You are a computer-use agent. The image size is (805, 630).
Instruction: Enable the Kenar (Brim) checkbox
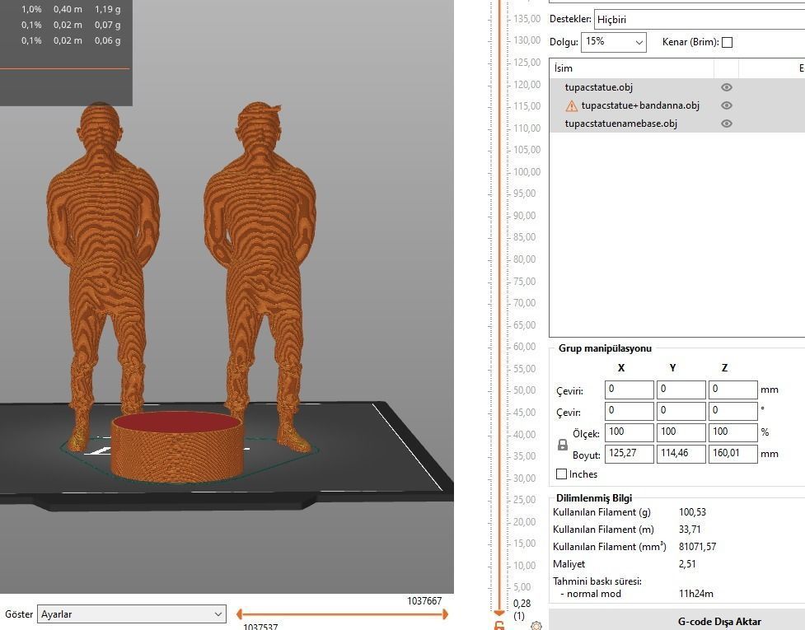click(x=727, y=42)
